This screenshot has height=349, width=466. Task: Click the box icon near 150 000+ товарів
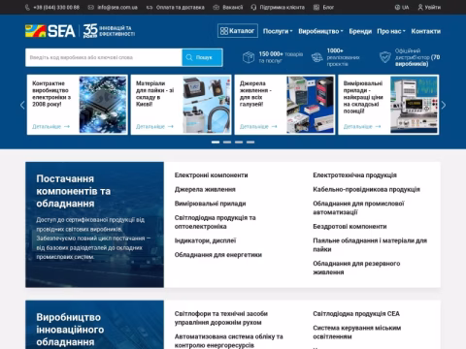click(x=249, y=57)
